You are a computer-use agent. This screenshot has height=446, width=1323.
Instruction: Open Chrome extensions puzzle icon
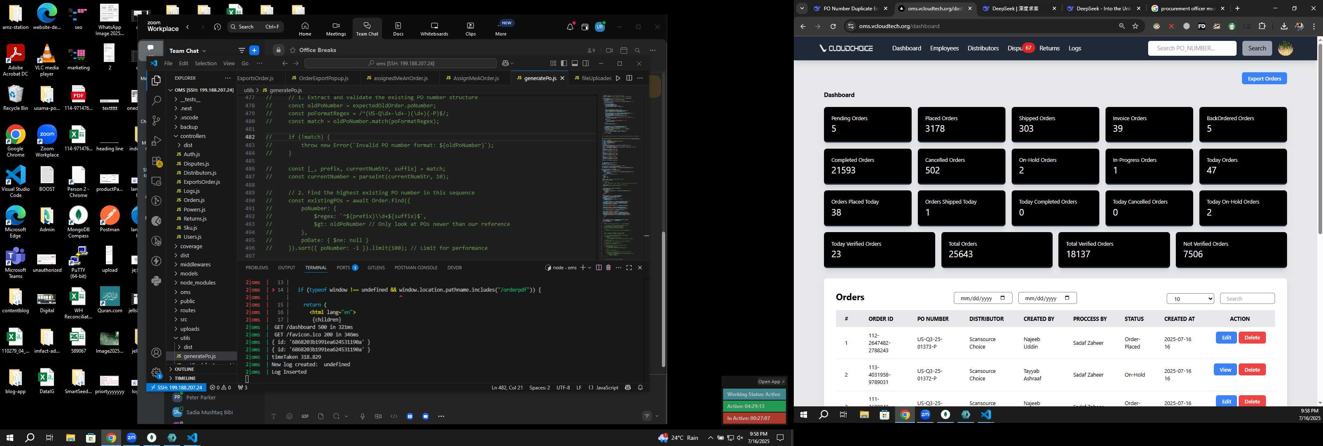pyautogui.click(x=1262, y=26)
